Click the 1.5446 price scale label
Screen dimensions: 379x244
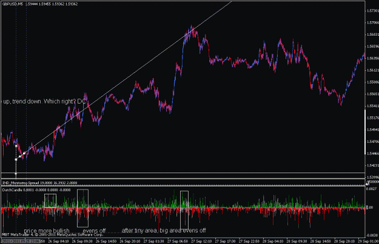coord(373,154)
